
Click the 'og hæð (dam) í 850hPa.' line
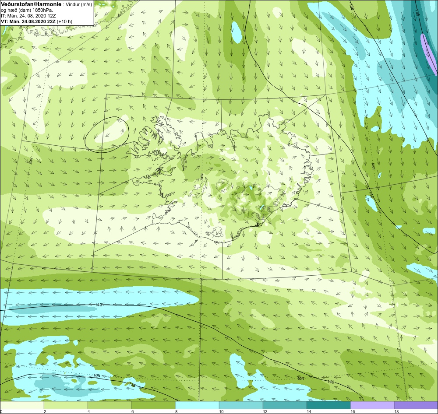(x=27, y=11)
